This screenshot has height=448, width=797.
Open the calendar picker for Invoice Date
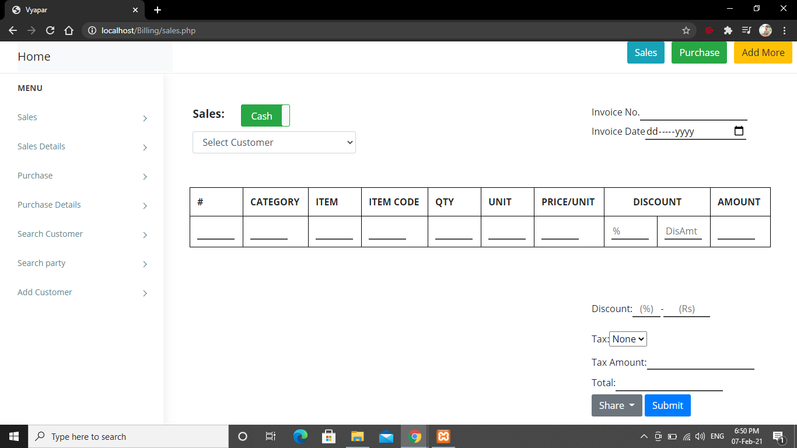(x=739, y=131)
